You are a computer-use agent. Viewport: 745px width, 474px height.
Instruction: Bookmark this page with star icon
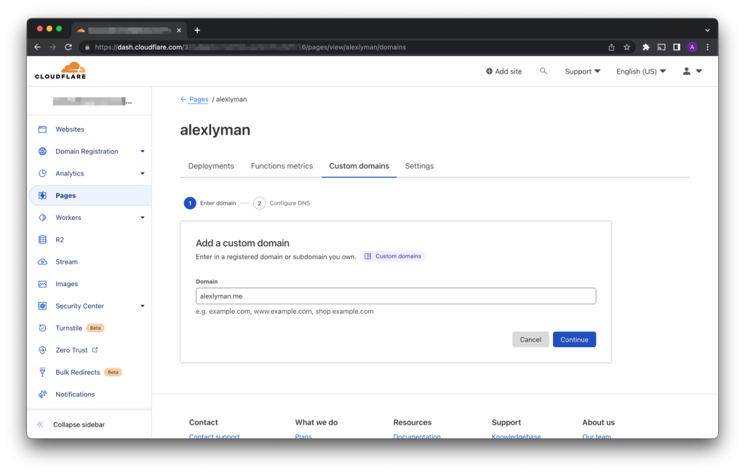click(626, 47)
